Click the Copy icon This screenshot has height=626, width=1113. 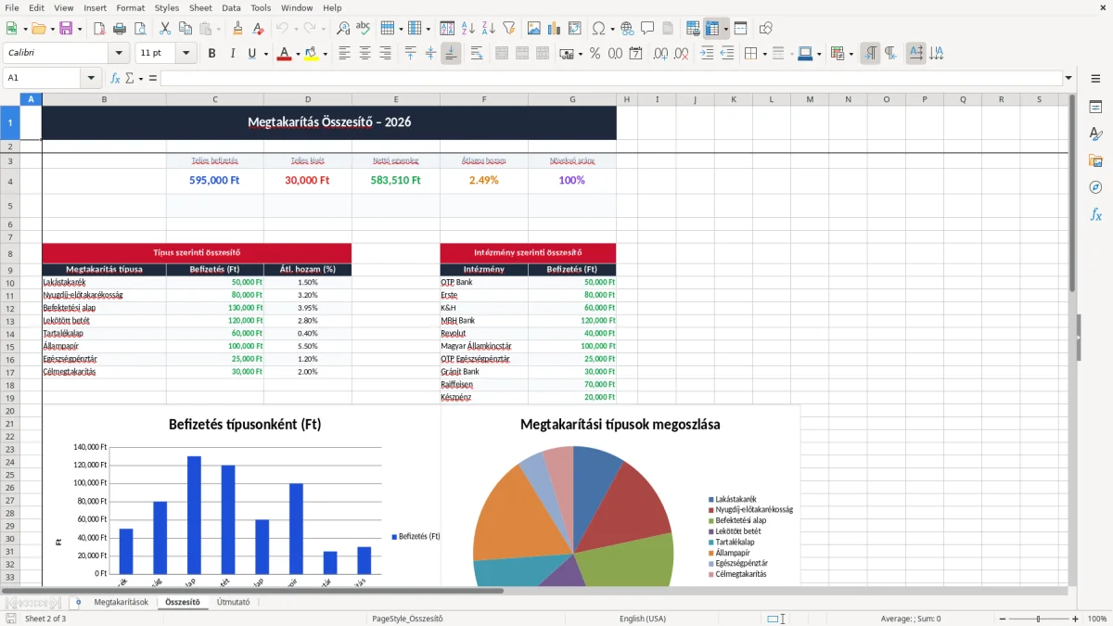point(185,29)
